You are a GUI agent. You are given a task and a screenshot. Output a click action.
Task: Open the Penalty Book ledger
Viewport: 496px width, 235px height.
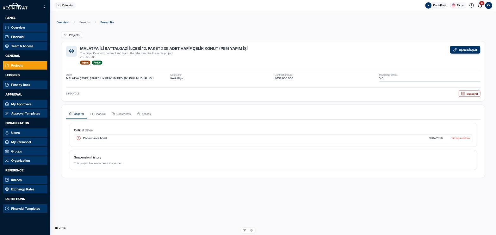(x=25, y=85)
